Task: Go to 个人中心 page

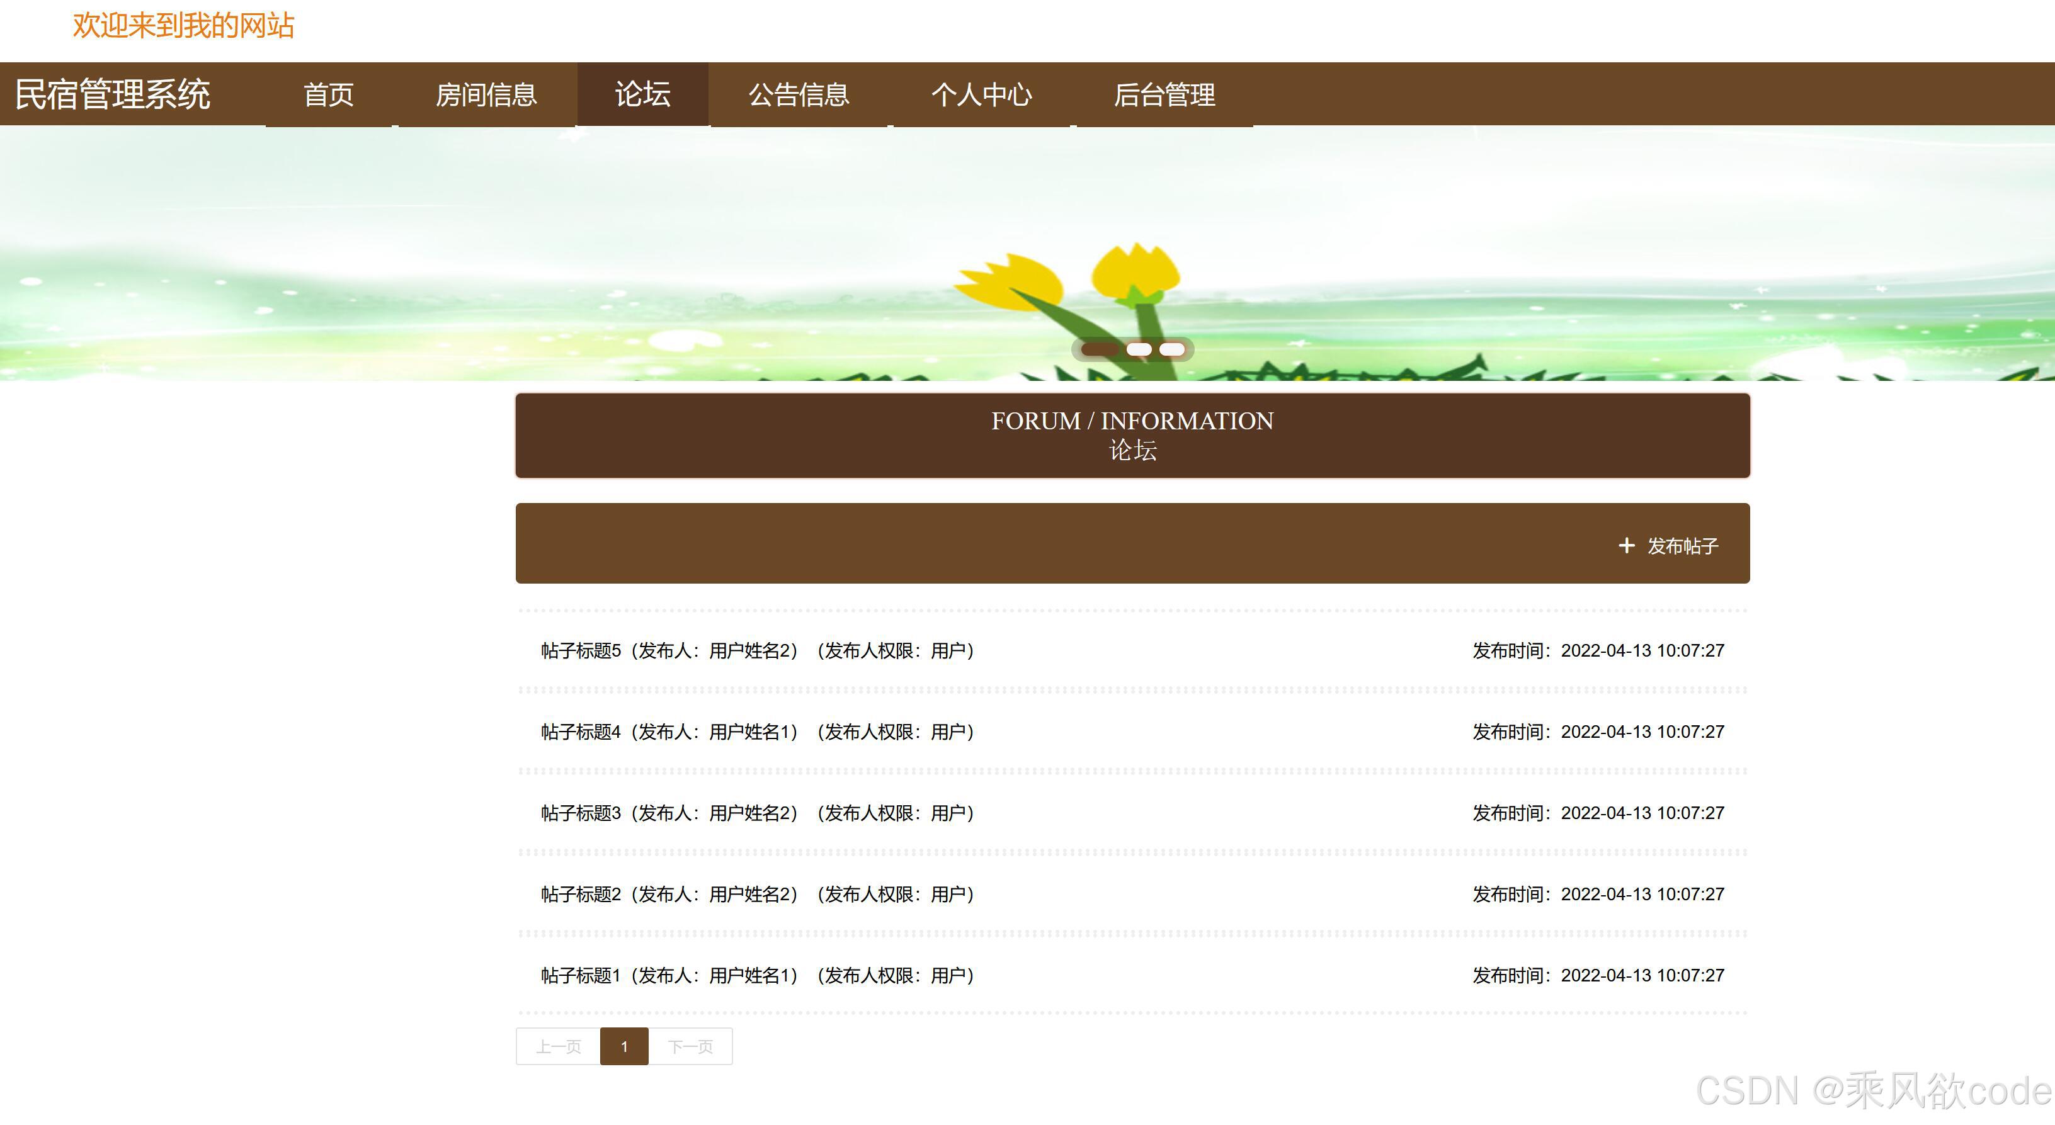Action: pyautogui.click(x=981, y=95)
